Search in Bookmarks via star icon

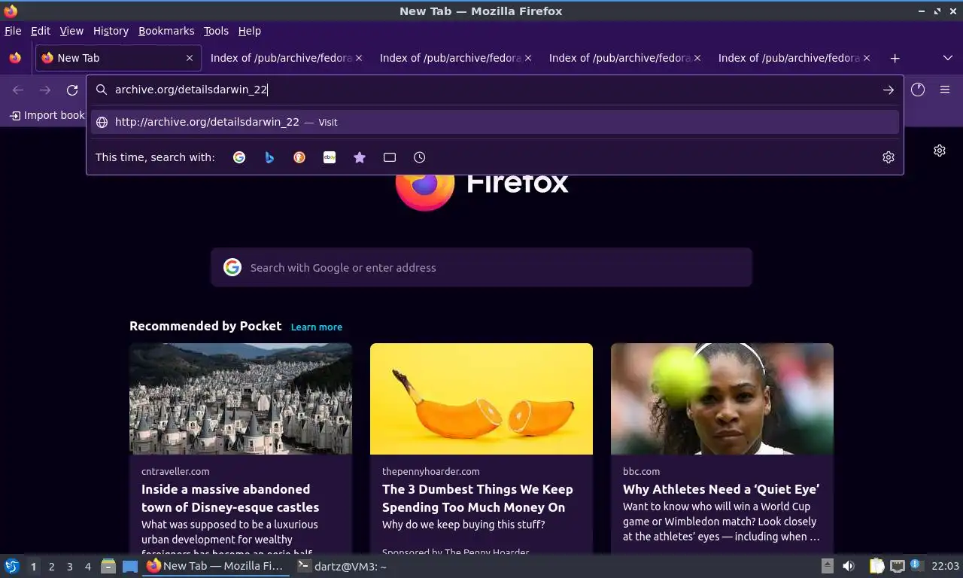360,157
